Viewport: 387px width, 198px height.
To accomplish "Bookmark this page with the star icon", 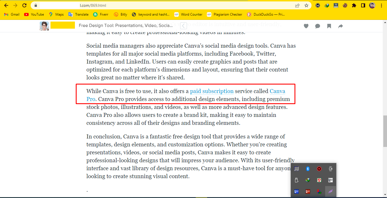I will [306, 5].
